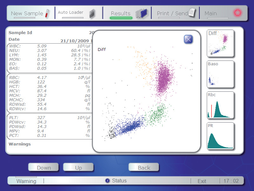
Task: Go to the Print / Send tab
Action: coord(172,13)
